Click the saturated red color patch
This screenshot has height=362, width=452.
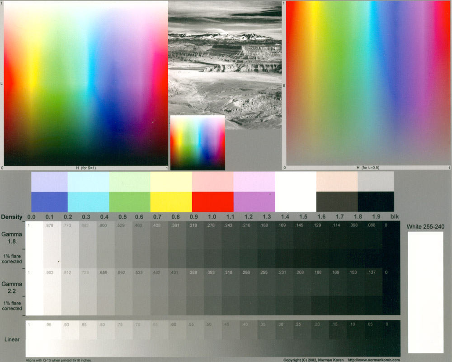(x=213, y=202)
